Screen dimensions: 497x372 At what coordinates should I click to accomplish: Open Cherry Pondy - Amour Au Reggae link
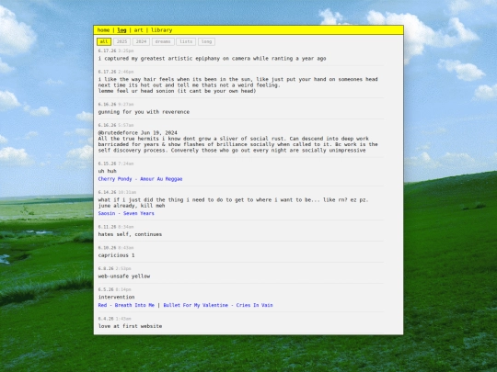140,179
